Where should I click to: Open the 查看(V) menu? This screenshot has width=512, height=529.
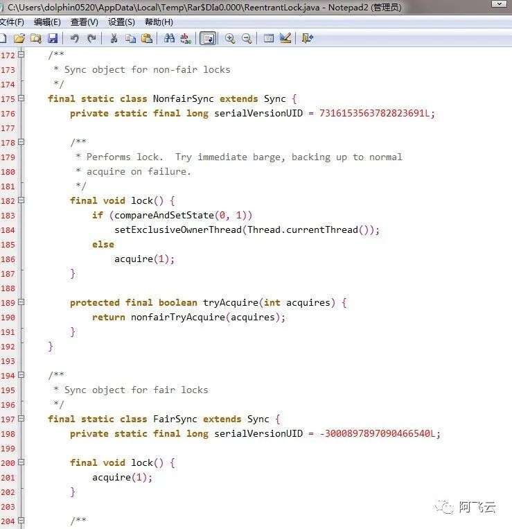pos(85,22)
